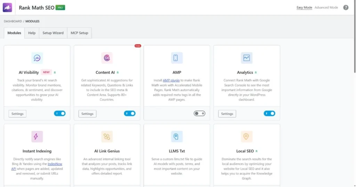Click the Content AI heading
356x187 pixels.
[105, 72]
